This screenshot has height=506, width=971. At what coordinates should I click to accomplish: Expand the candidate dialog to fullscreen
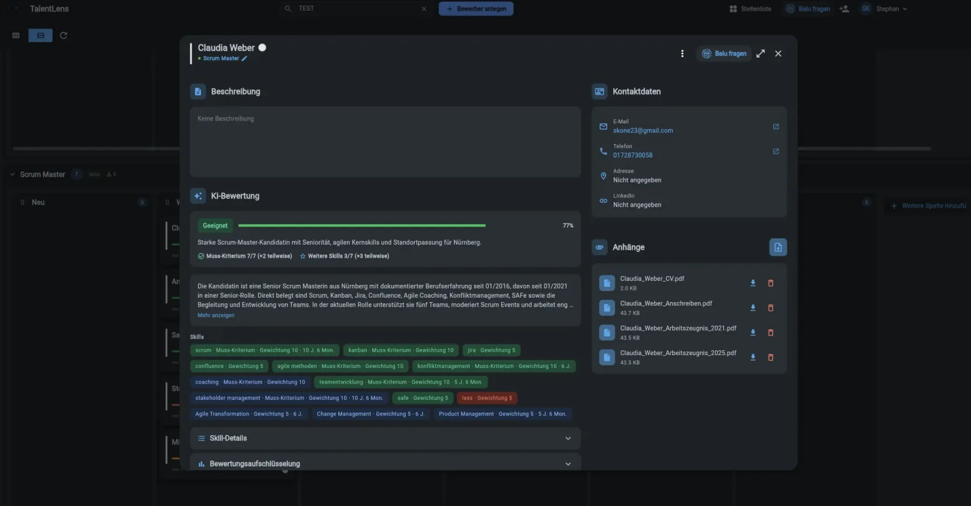pos(761,54)
